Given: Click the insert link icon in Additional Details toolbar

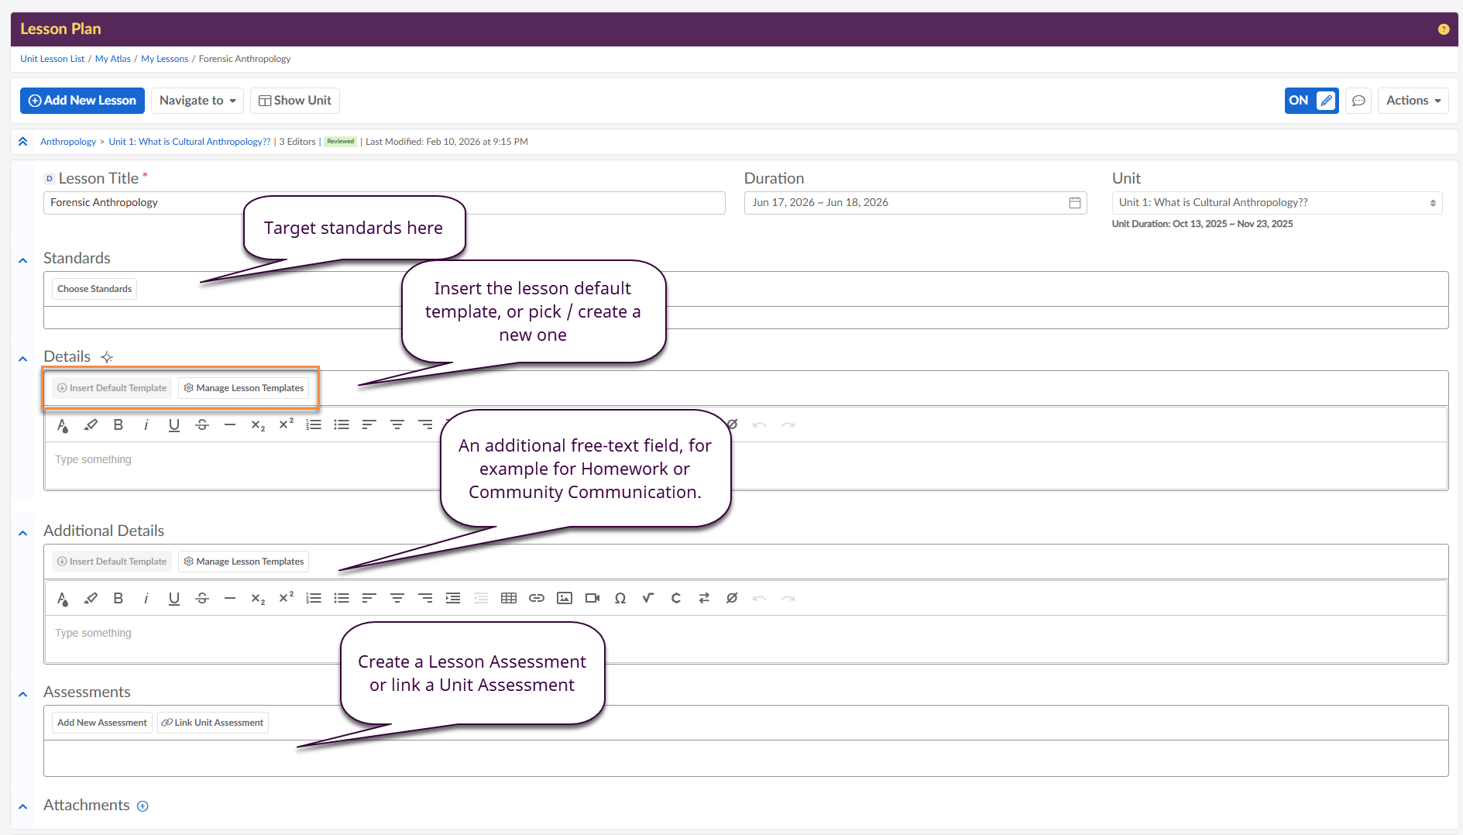Looking at the screenshot, I should click(537, 598).
